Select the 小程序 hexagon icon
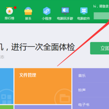 pyautogui.click(x=47, y=11)
